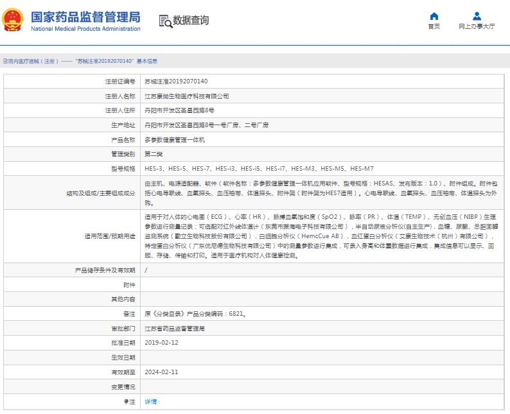510x414 pixels.
Task: Click the 生效日期 row label
Action: [123, 358]
